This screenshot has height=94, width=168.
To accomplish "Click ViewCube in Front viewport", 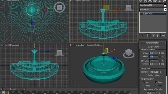I will [129, 8].
